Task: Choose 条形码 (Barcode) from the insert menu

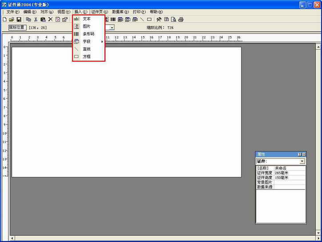Action: [89, 34]
